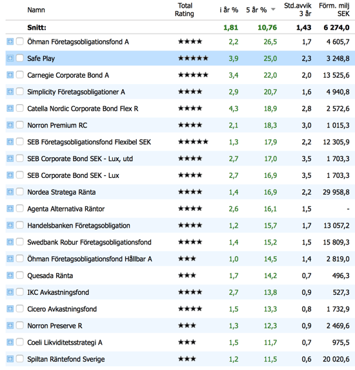Open Catella Nordic Corporate Bond Flex R name
The image size is (355, 370).
[83, 109]
